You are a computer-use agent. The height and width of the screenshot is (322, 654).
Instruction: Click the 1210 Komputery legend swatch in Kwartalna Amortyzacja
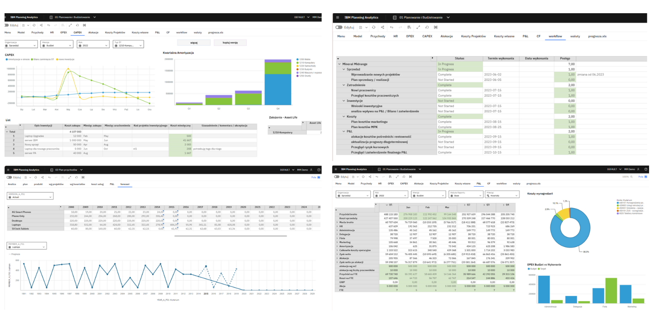(298, 63)
